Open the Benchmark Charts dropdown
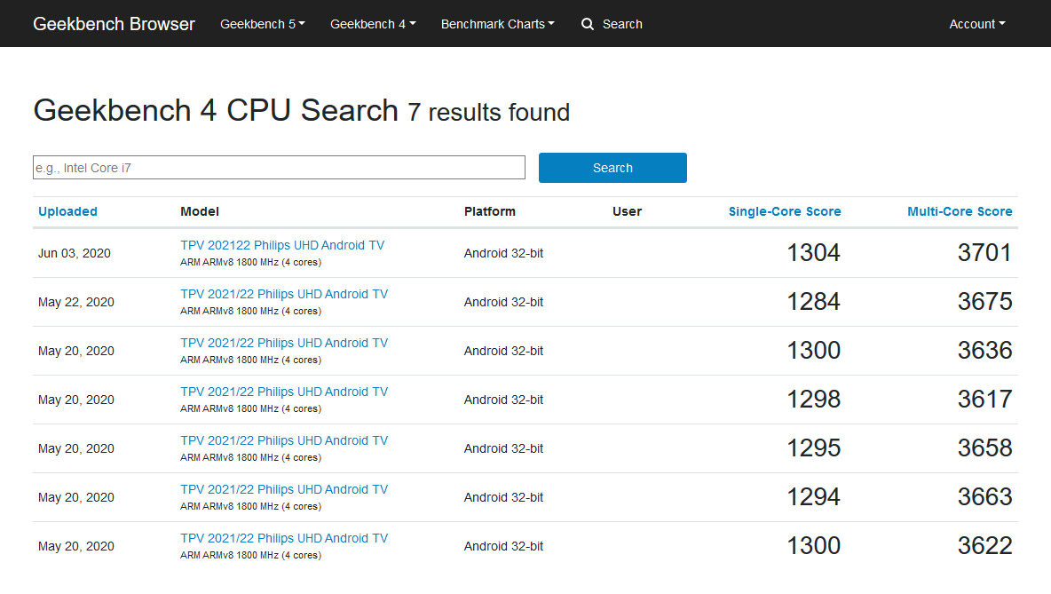The image size is (1051, 594). click(x=497, y=24)
